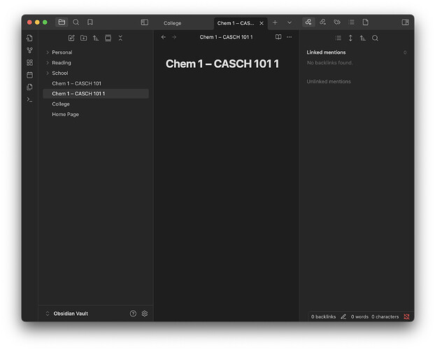The height and width of the screenshot is (350, 435).
Task: Toggle the left sidebar panel
Action: click(x=145, y=22)
